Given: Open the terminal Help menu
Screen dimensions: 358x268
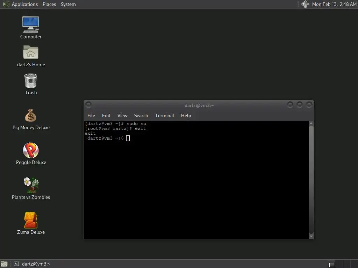Looking at the screenshot, I should click(186, 116).
